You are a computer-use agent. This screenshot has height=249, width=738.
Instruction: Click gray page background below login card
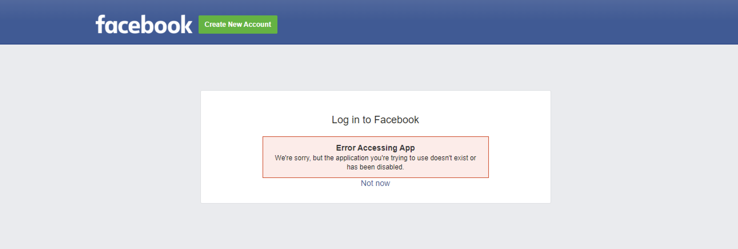click(375, 226)
